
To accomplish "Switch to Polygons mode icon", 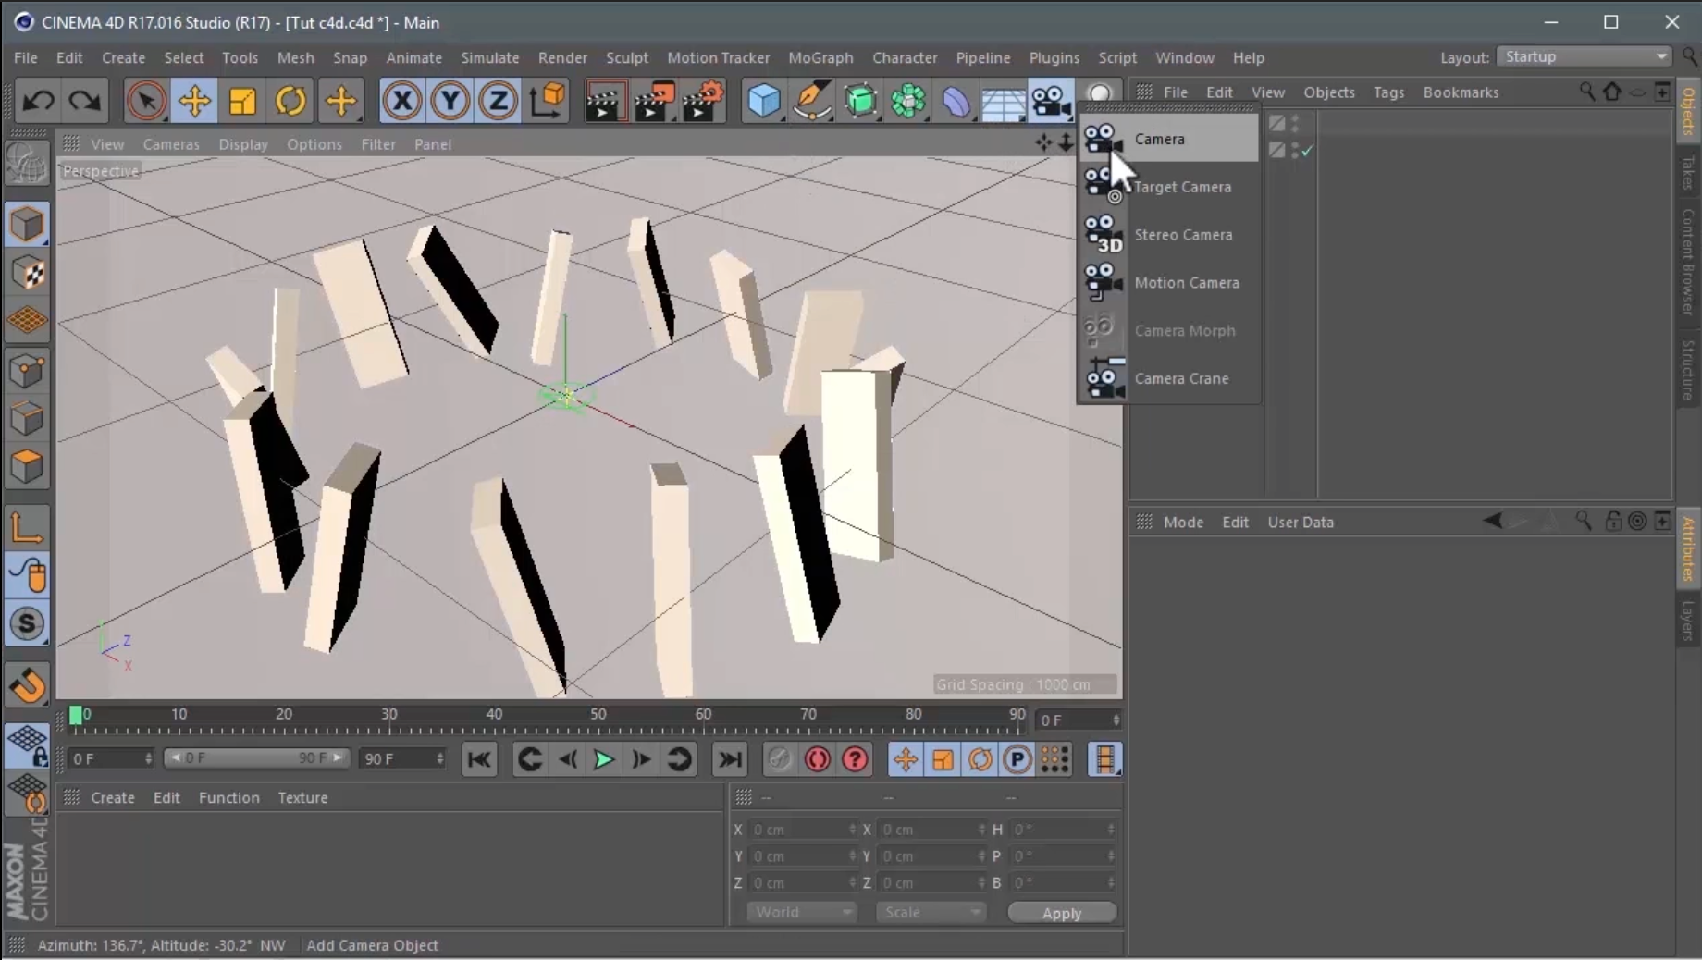I will (27, 467).
